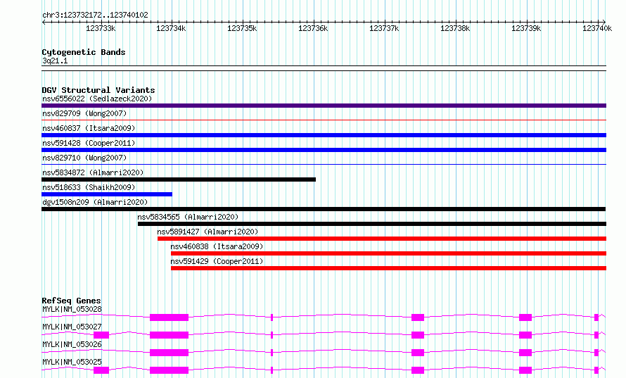Screen dimensions: 626x378
Task: Click the MYLK|NM_053028 transcript label
Action: tap(72, 309)
